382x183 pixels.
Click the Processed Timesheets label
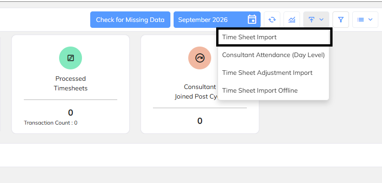[71, 83]
